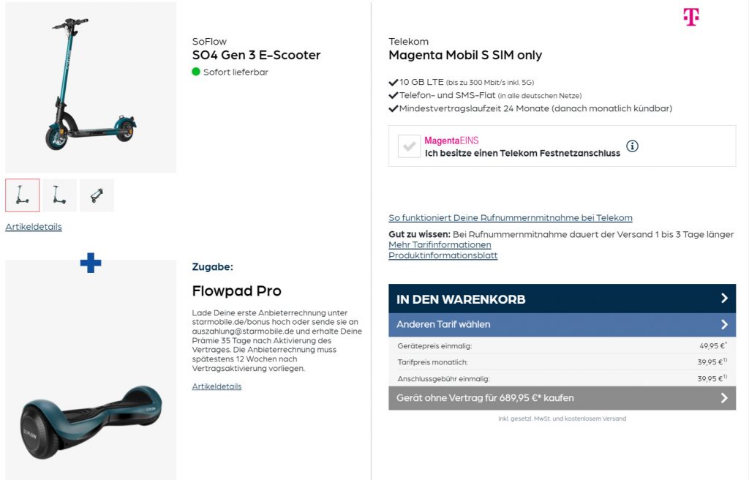
Task: Enable the MagentaEINS Festnetzanschluss checkbox
Action: [409, 146]
